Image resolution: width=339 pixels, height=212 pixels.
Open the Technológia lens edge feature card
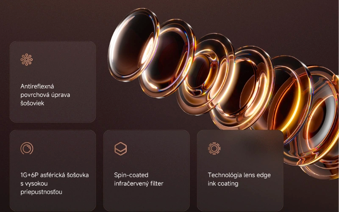(240, 171)
